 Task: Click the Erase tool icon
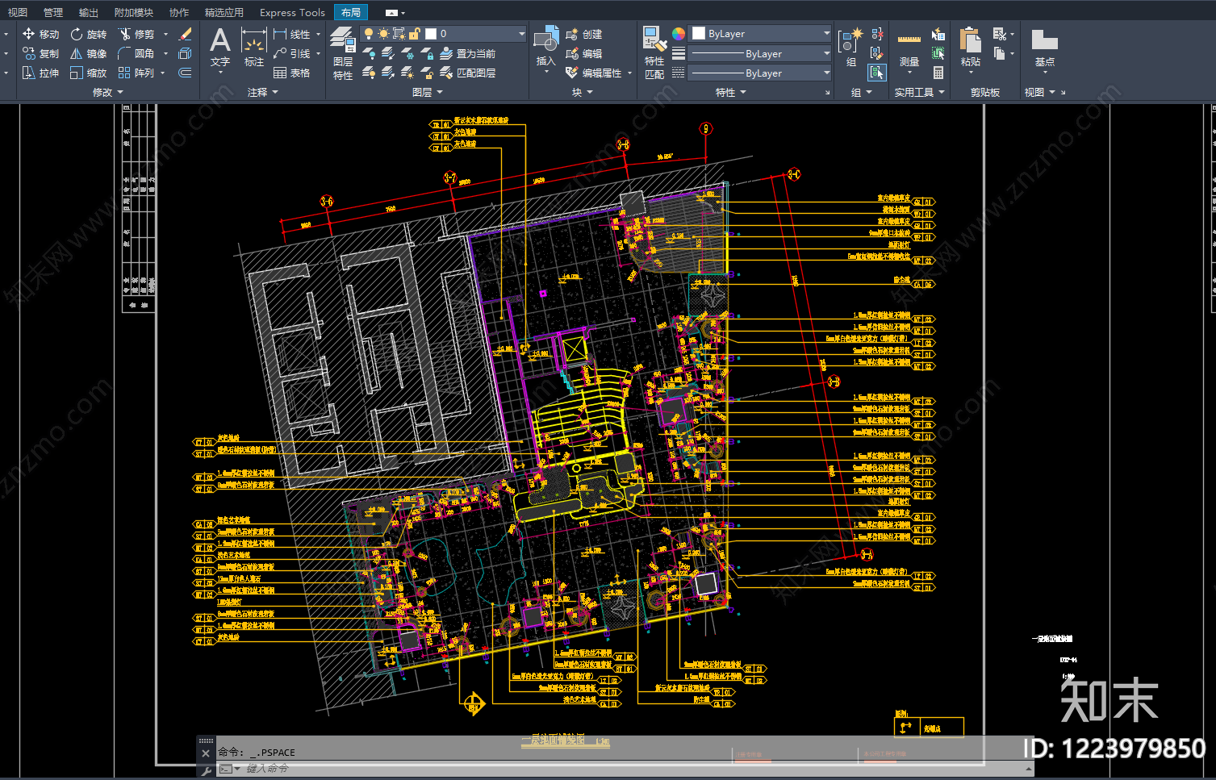point(185,34)
